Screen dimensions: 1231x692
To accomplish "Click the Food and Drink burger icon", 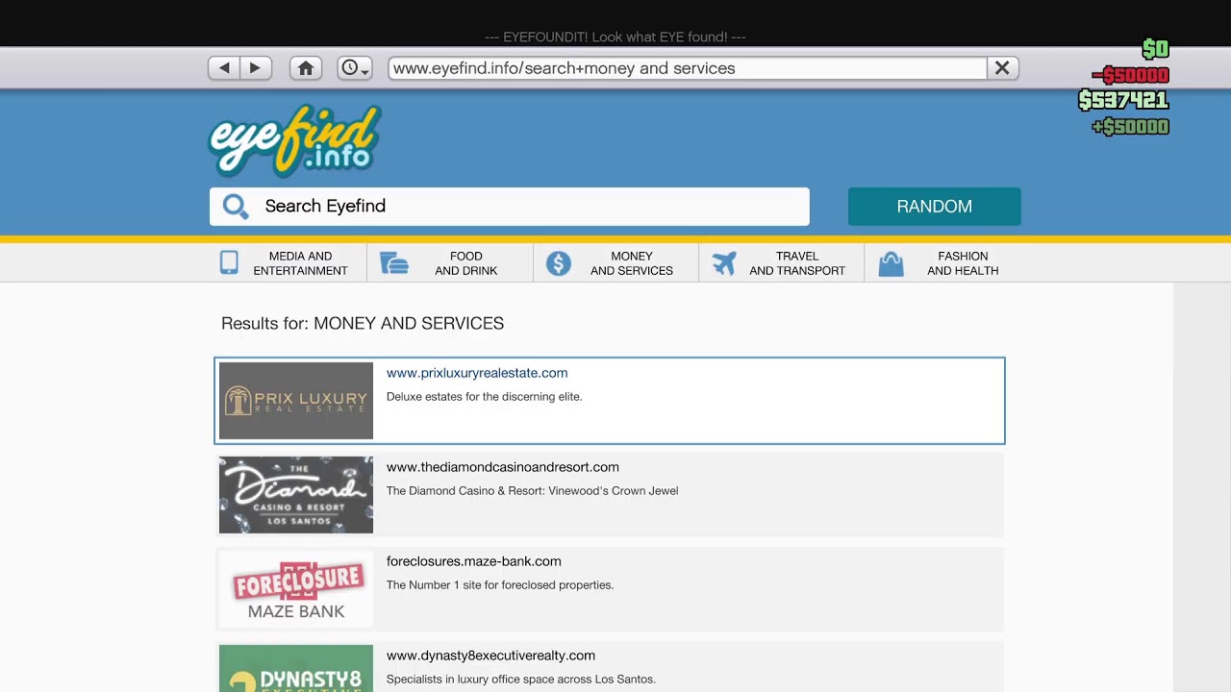I will [394, 263].
